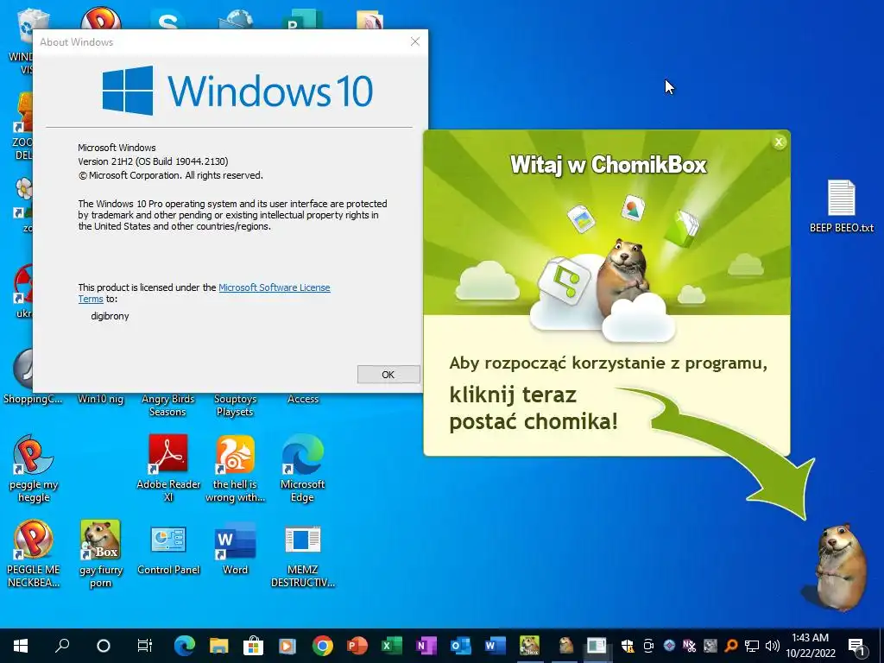Click the 'digibrony' licensee name text
Image resolution: width=884 pixels, height=663 pixels.
click(x=110, y=316)
